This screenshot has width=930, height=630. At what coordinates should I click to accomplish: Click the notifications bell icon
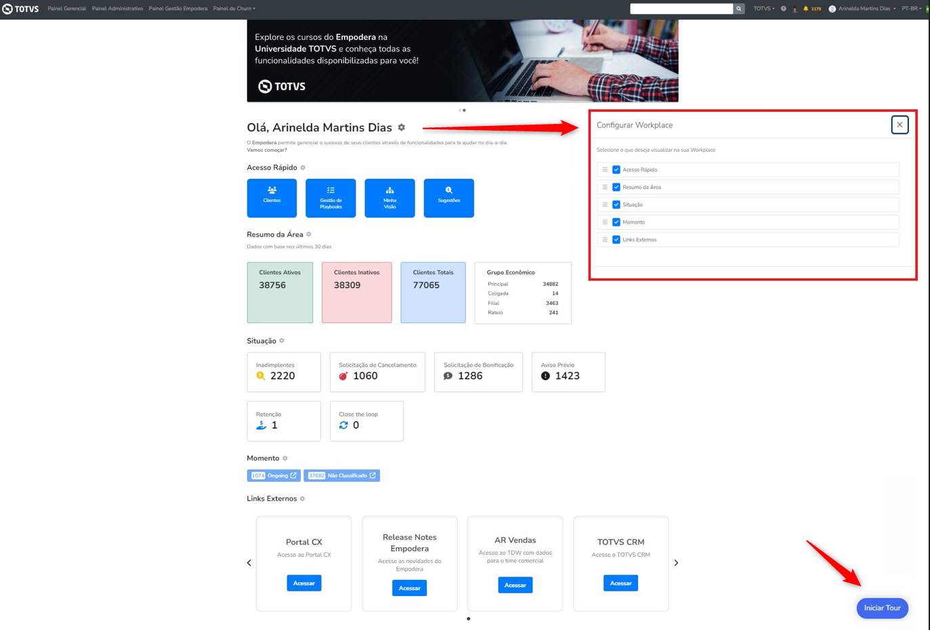(805, 9)
